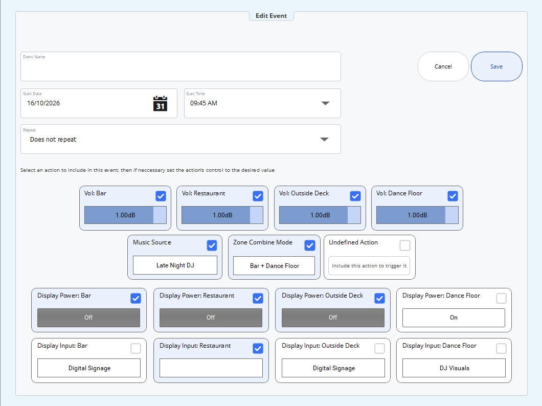542x406 pixels.
Task: Open Display Input: Outside Deck Digital Signage selector
Action: [333, 368]
